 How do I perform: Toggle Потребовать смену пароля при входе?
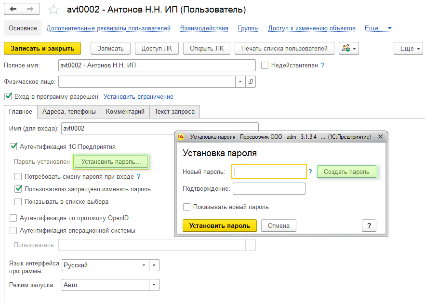pyautogui.click(x=18, y=177)
